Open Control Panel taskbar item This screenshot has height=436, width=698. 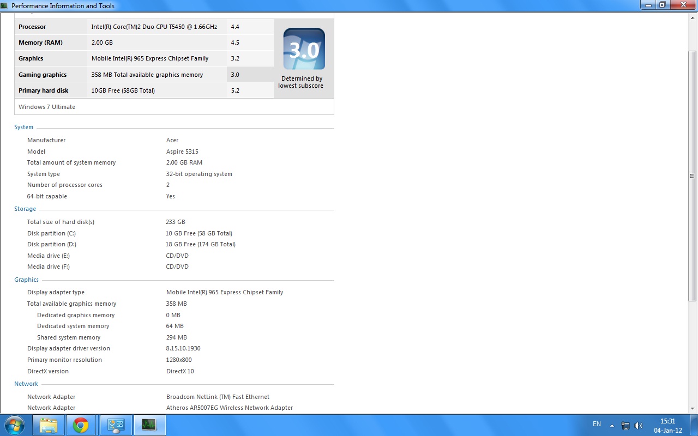click(x=116, y=425)
